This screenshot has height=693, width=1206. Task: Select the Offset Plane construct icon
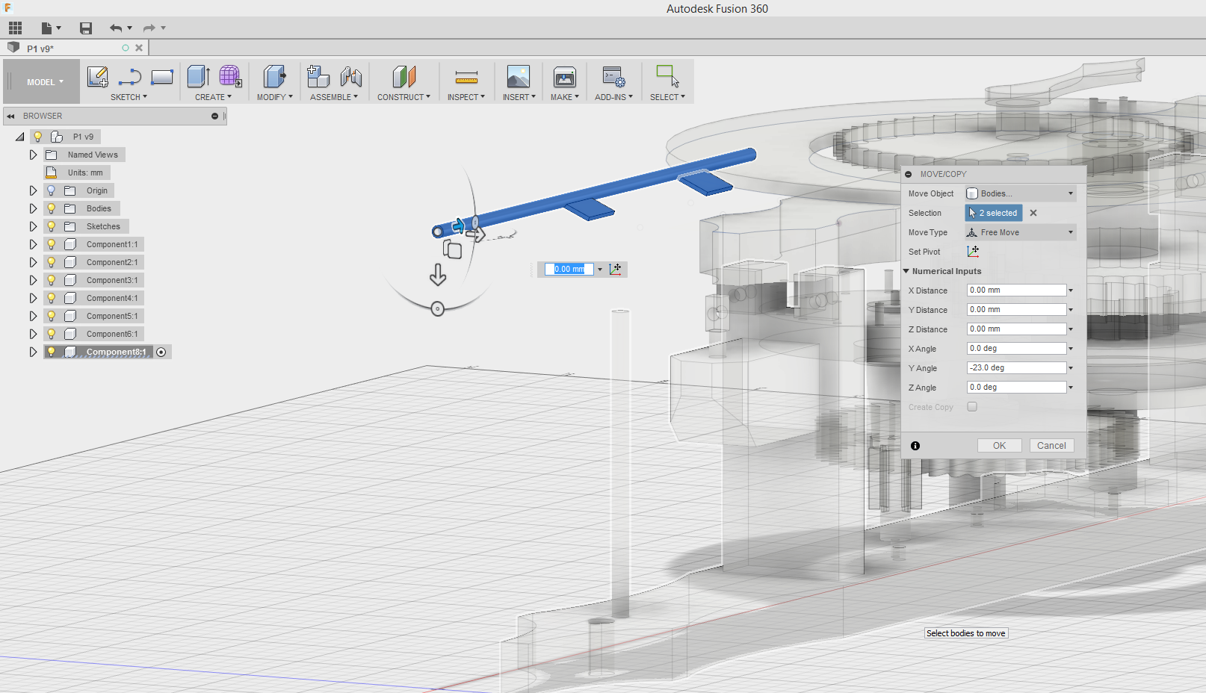click(403, 76)
